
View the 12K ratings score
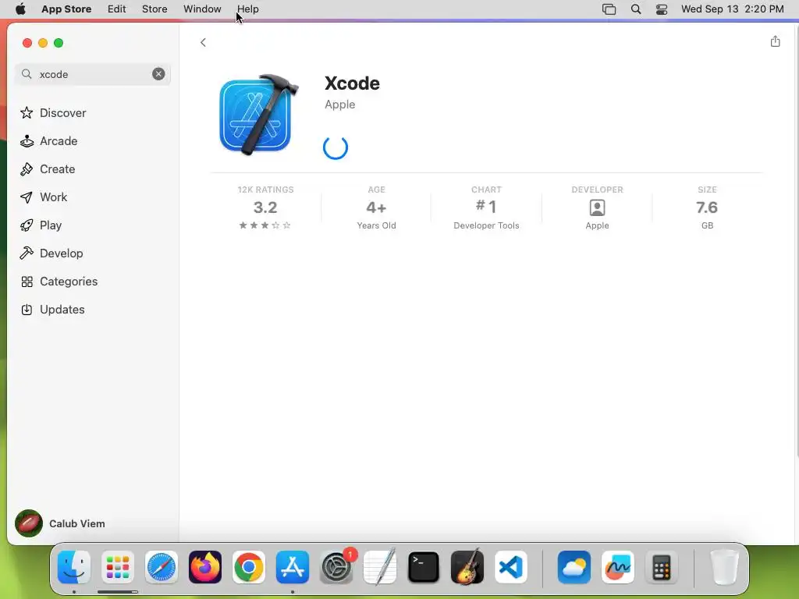265,207
